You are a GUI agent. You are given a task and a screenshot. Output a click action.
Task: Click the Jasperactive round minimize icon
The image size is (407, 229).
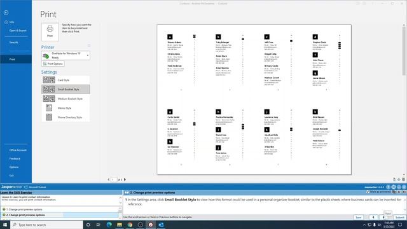[x=399, y=187]
